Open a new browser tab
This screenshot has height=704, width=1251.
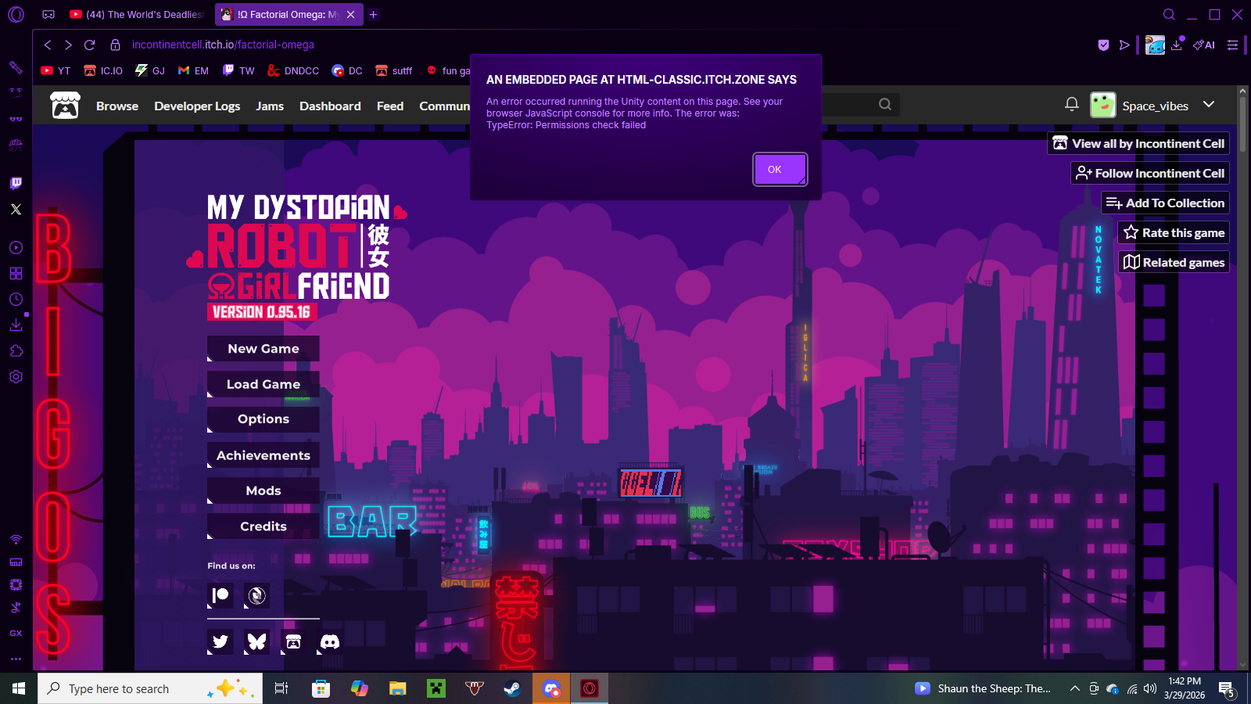coord(374,14)
